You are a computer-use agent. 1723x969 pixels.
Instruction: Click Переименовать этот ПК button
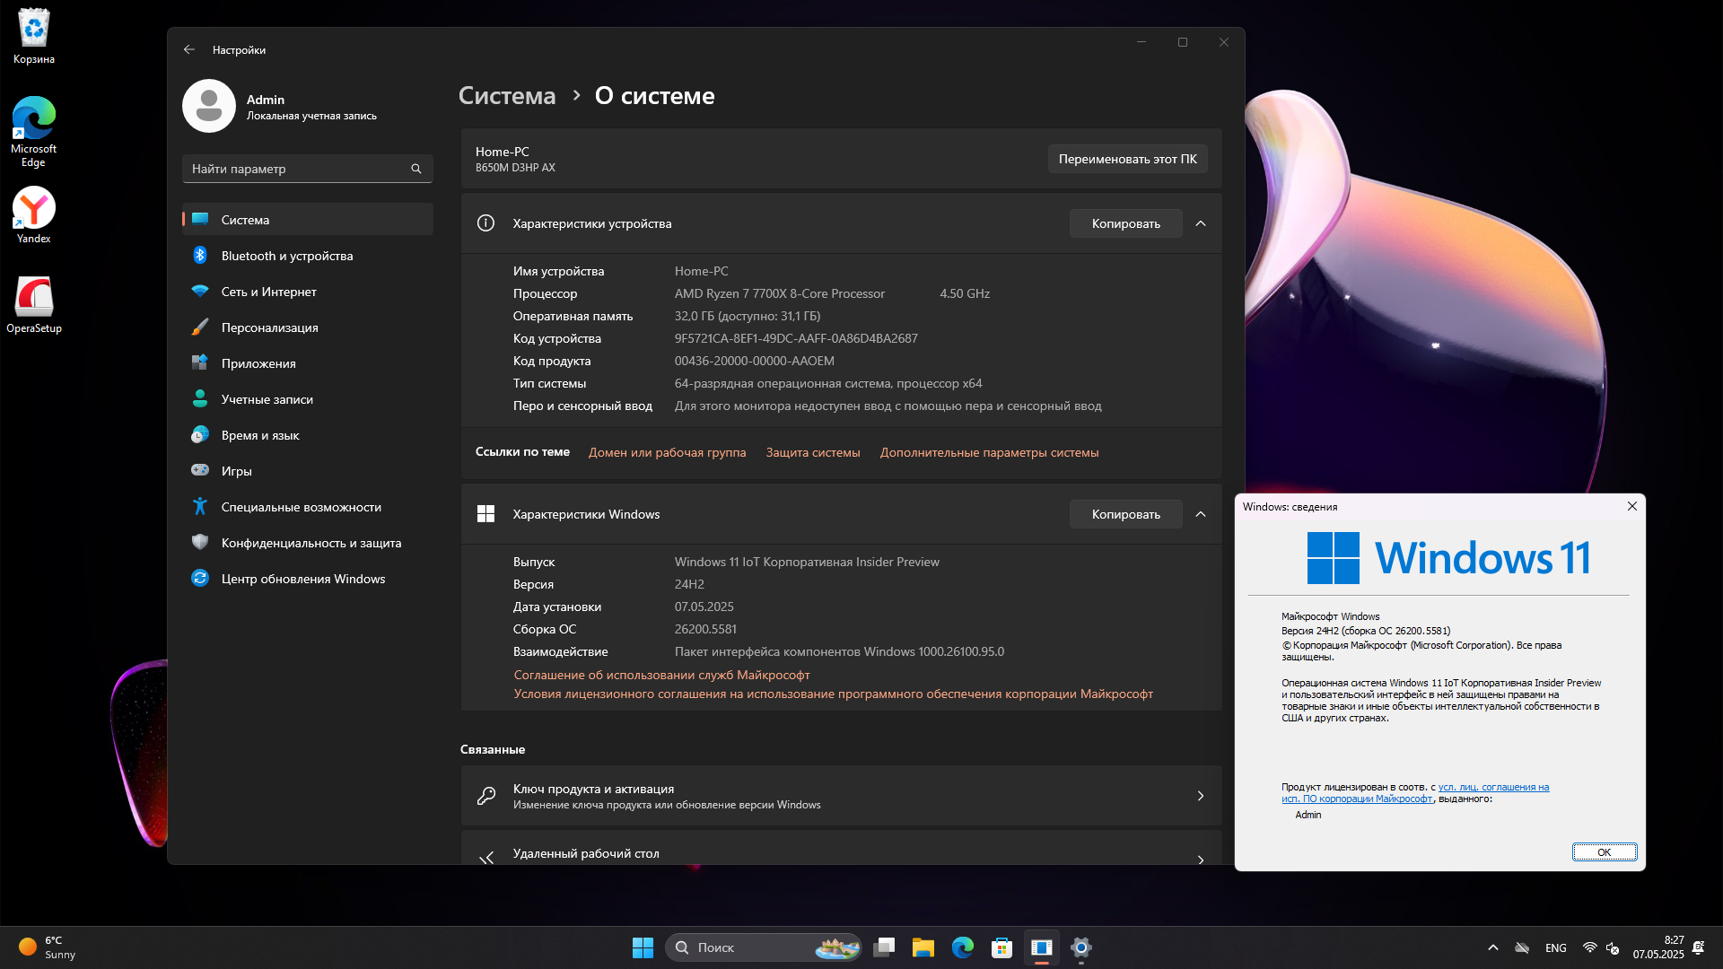tap(1127, 159)
